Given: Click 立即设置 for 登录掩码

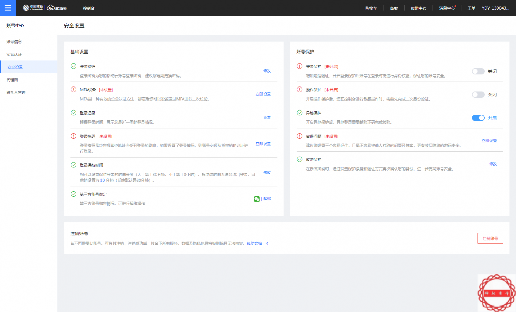Looking at the screenshot, I should [x=263, y=144].
